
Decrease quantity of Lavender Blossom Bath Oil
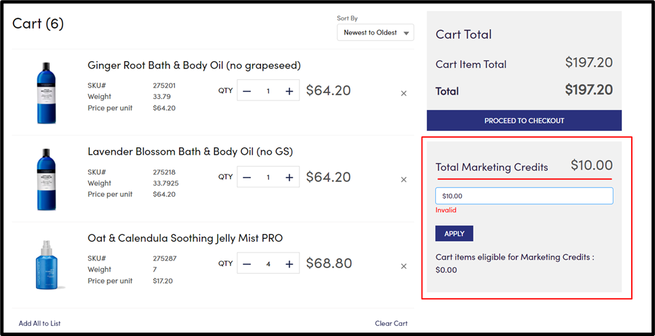[x=247, y=177]
